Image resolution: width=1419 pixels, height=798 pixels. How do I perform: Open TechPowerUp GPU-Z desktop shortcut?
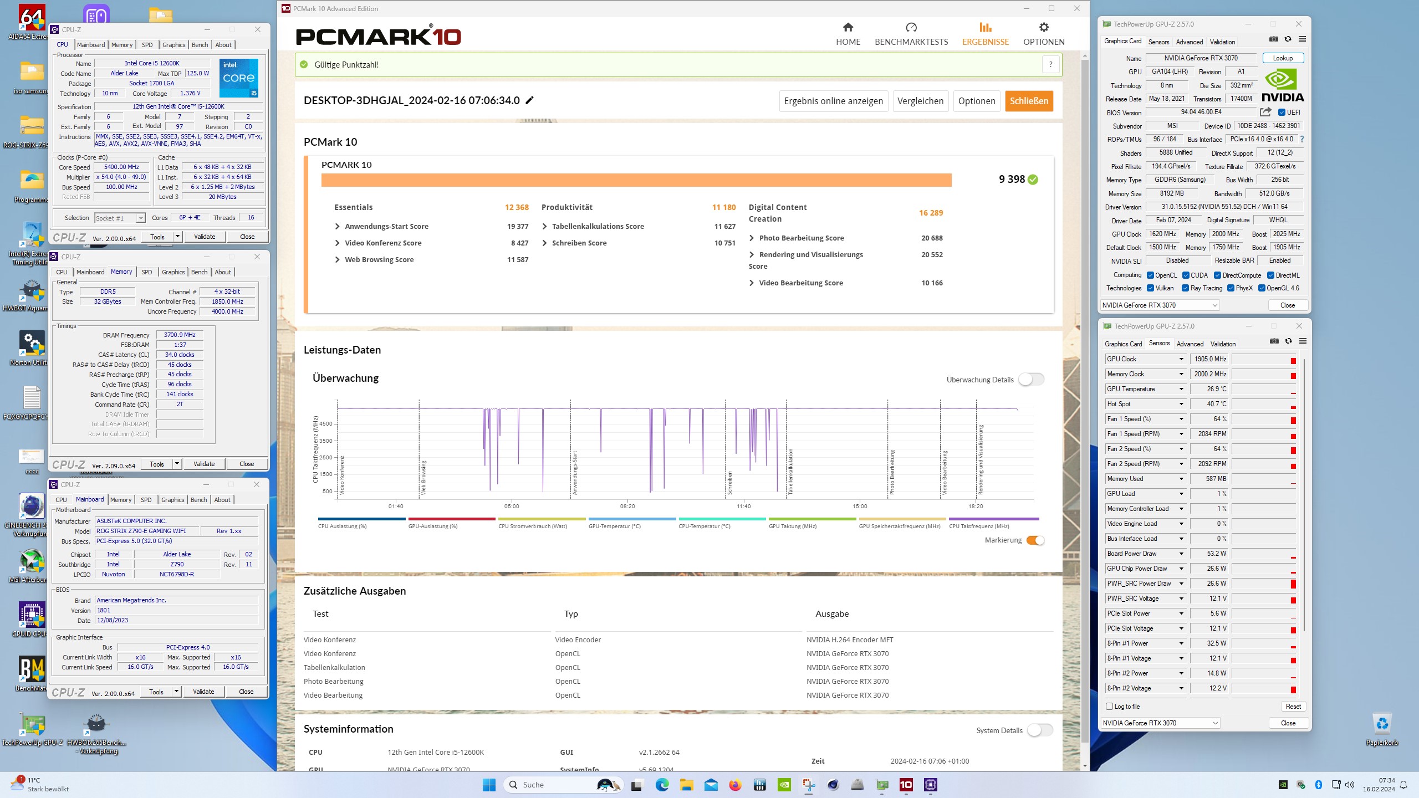[x=32, y=729]
